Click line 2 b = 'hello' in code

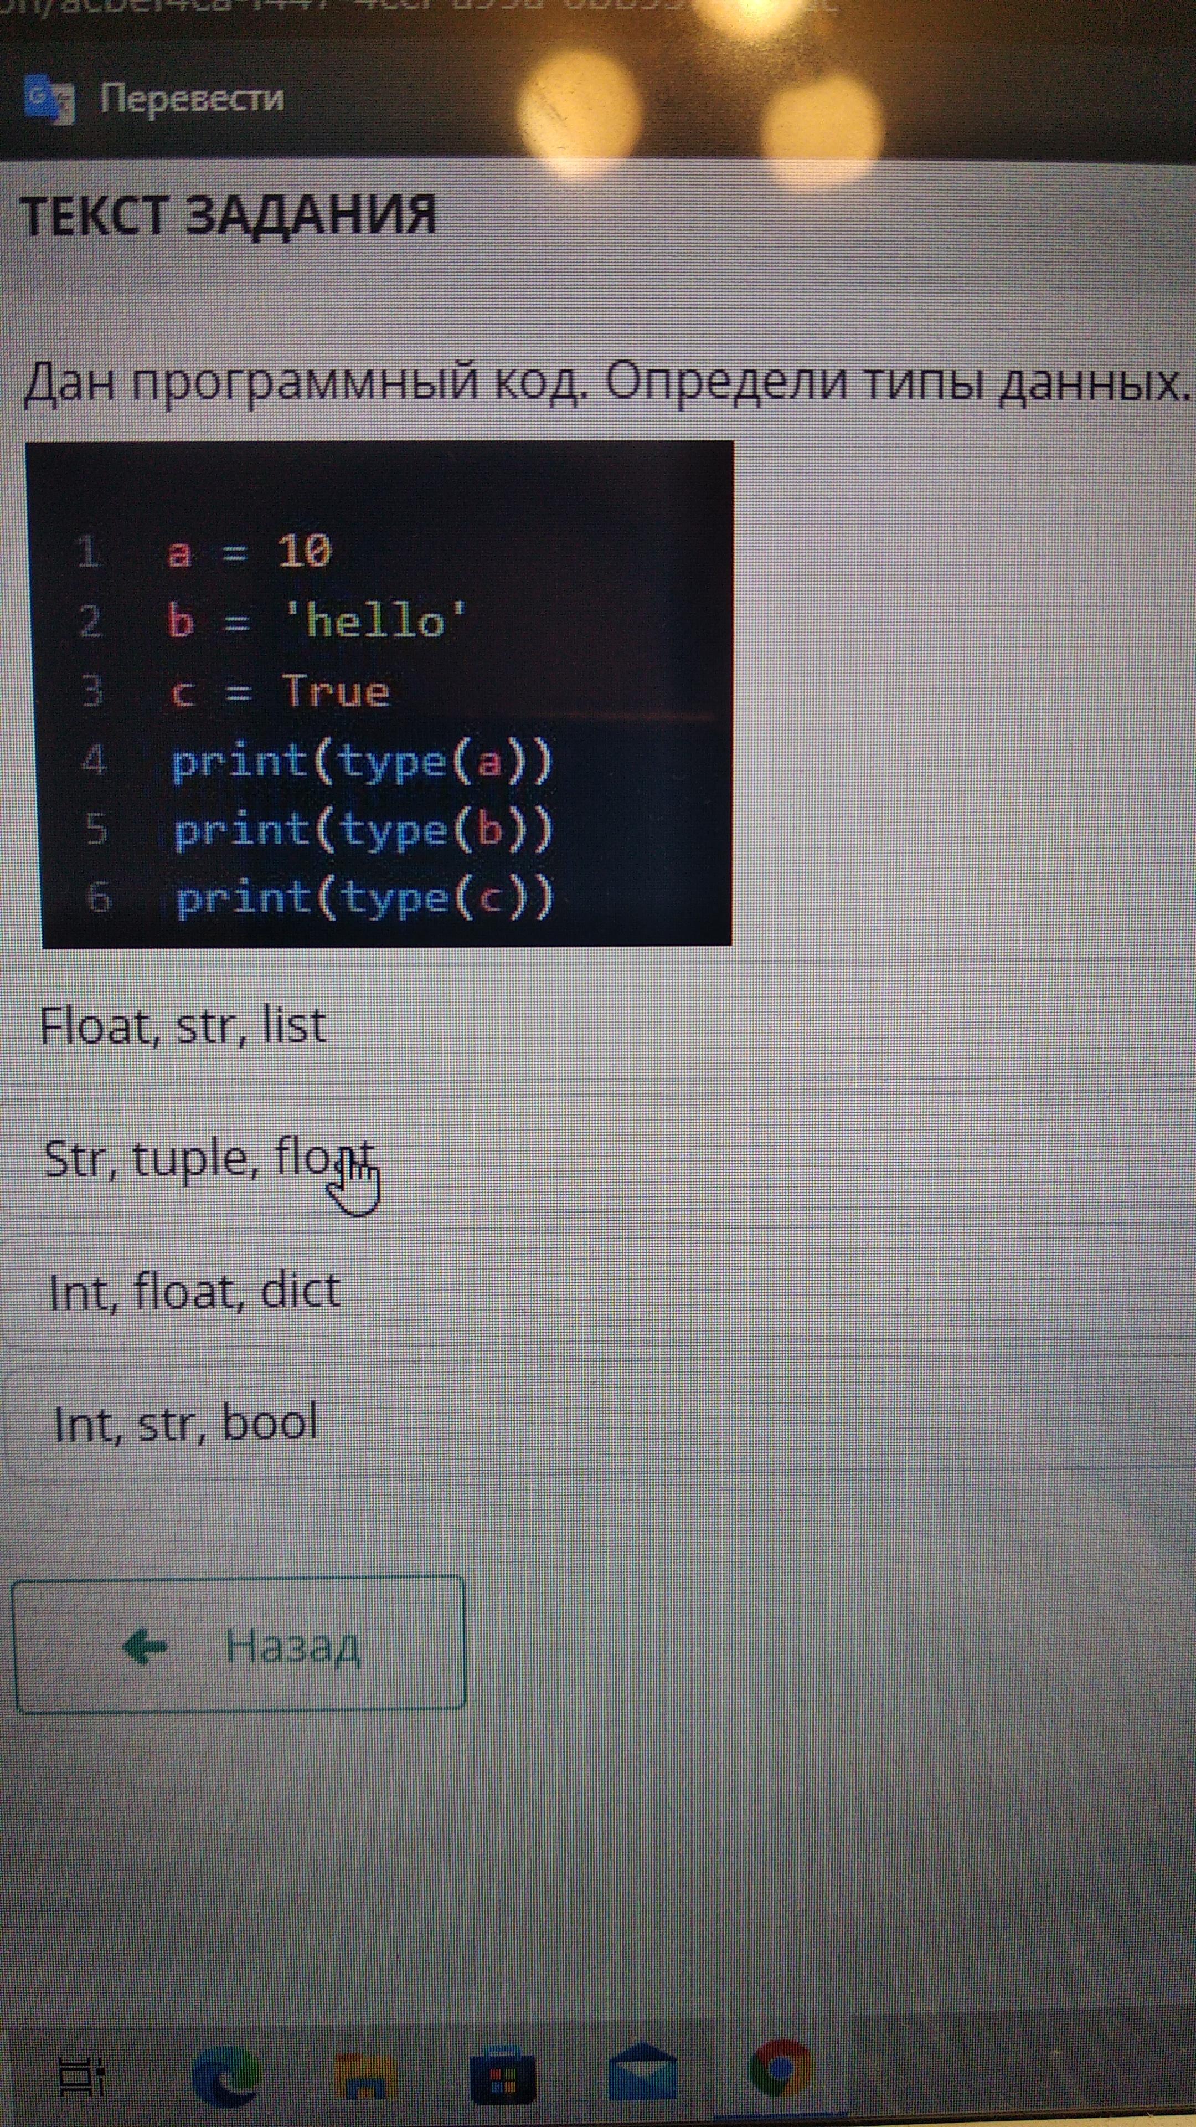click(x=317, y=620)
